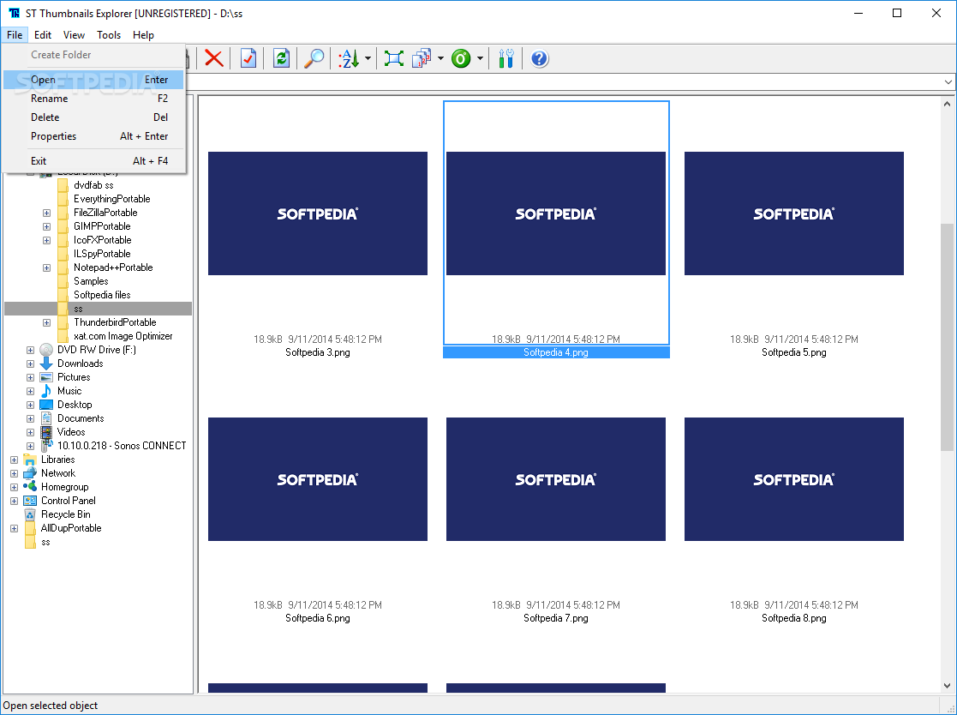This screenshot has width=957, height=715.
Task: Open the Help menu
Action: 143,35
